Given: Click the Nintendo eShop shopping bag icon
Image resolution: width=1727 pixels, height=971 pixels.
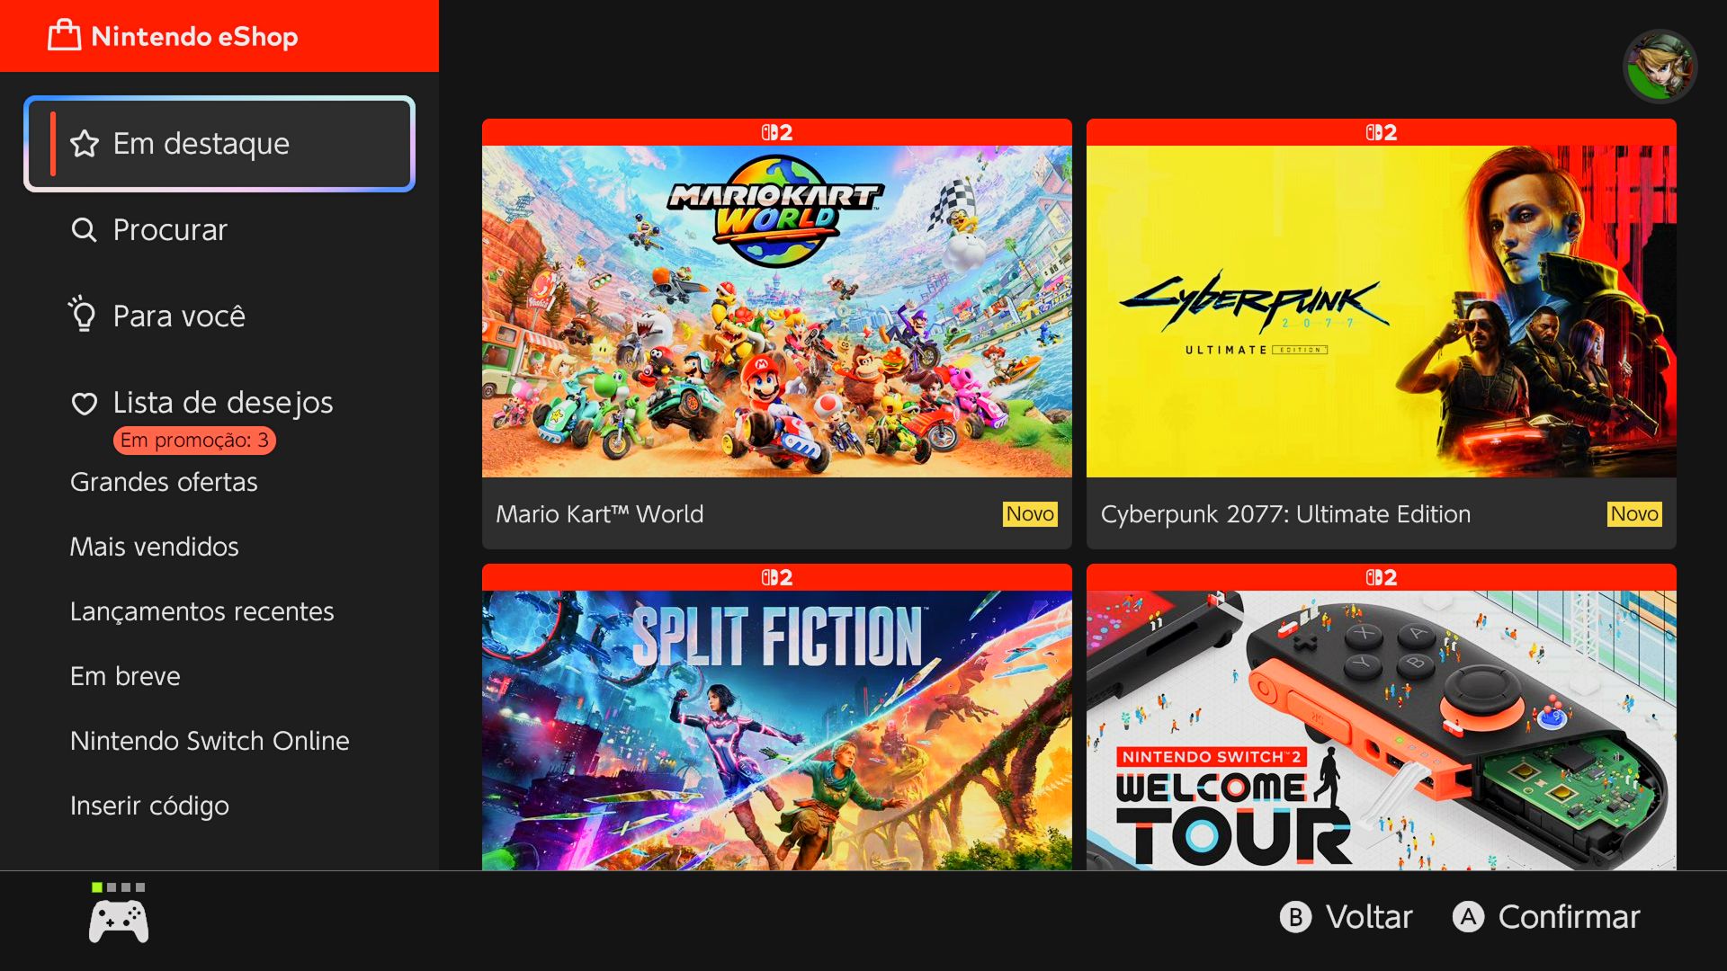Looking at the screenshot, I should point(64,36).
